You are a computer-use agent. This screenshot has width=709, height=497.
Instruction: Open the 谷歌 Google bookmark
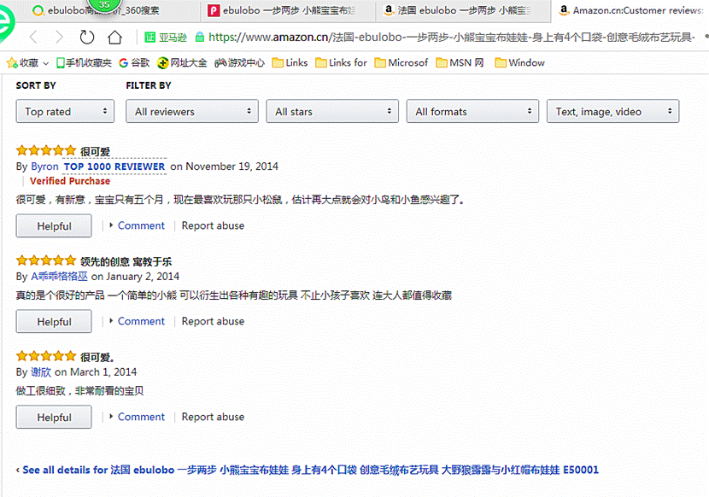[134, 62]
